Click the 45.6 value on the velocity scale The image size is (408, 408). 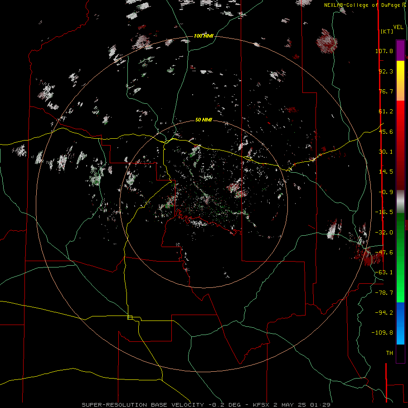386,131
